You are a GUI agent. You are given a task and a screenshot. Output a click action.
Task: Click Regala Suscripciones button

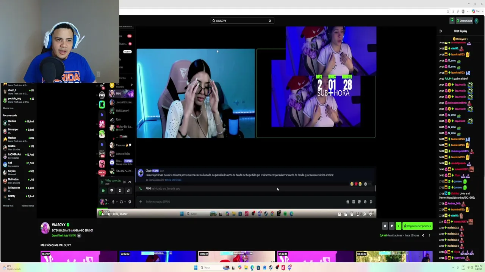[417, 226]
